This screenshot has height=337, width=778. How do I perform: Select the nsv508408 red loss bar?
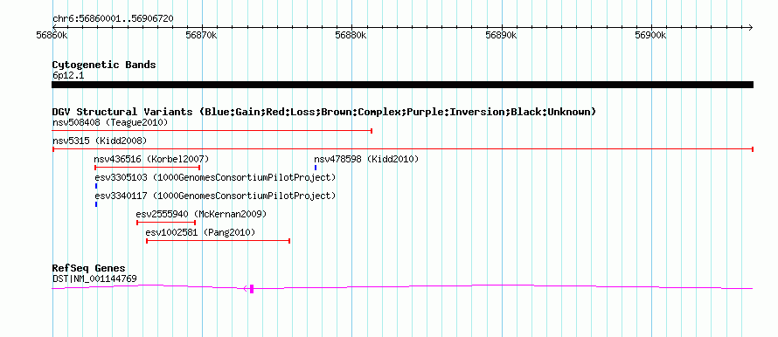click(x=212, y=131)
